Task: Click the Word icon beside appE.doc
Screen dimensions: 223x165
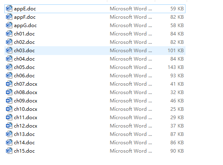Action: pos(9,9)
